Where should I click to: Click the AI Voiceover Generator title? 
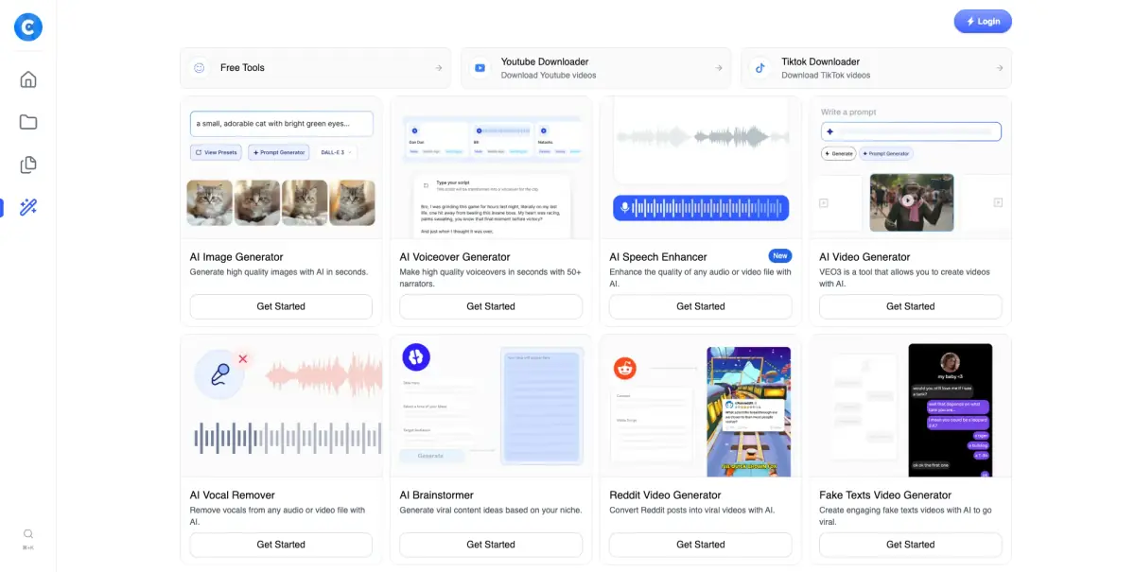(455, 257)
